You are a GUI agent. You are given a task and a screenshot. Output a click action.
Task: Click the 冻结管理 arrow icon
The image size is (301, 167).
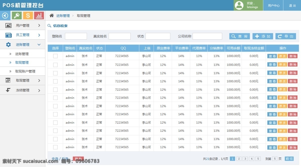pyautogui.click(x=8, y=90)
